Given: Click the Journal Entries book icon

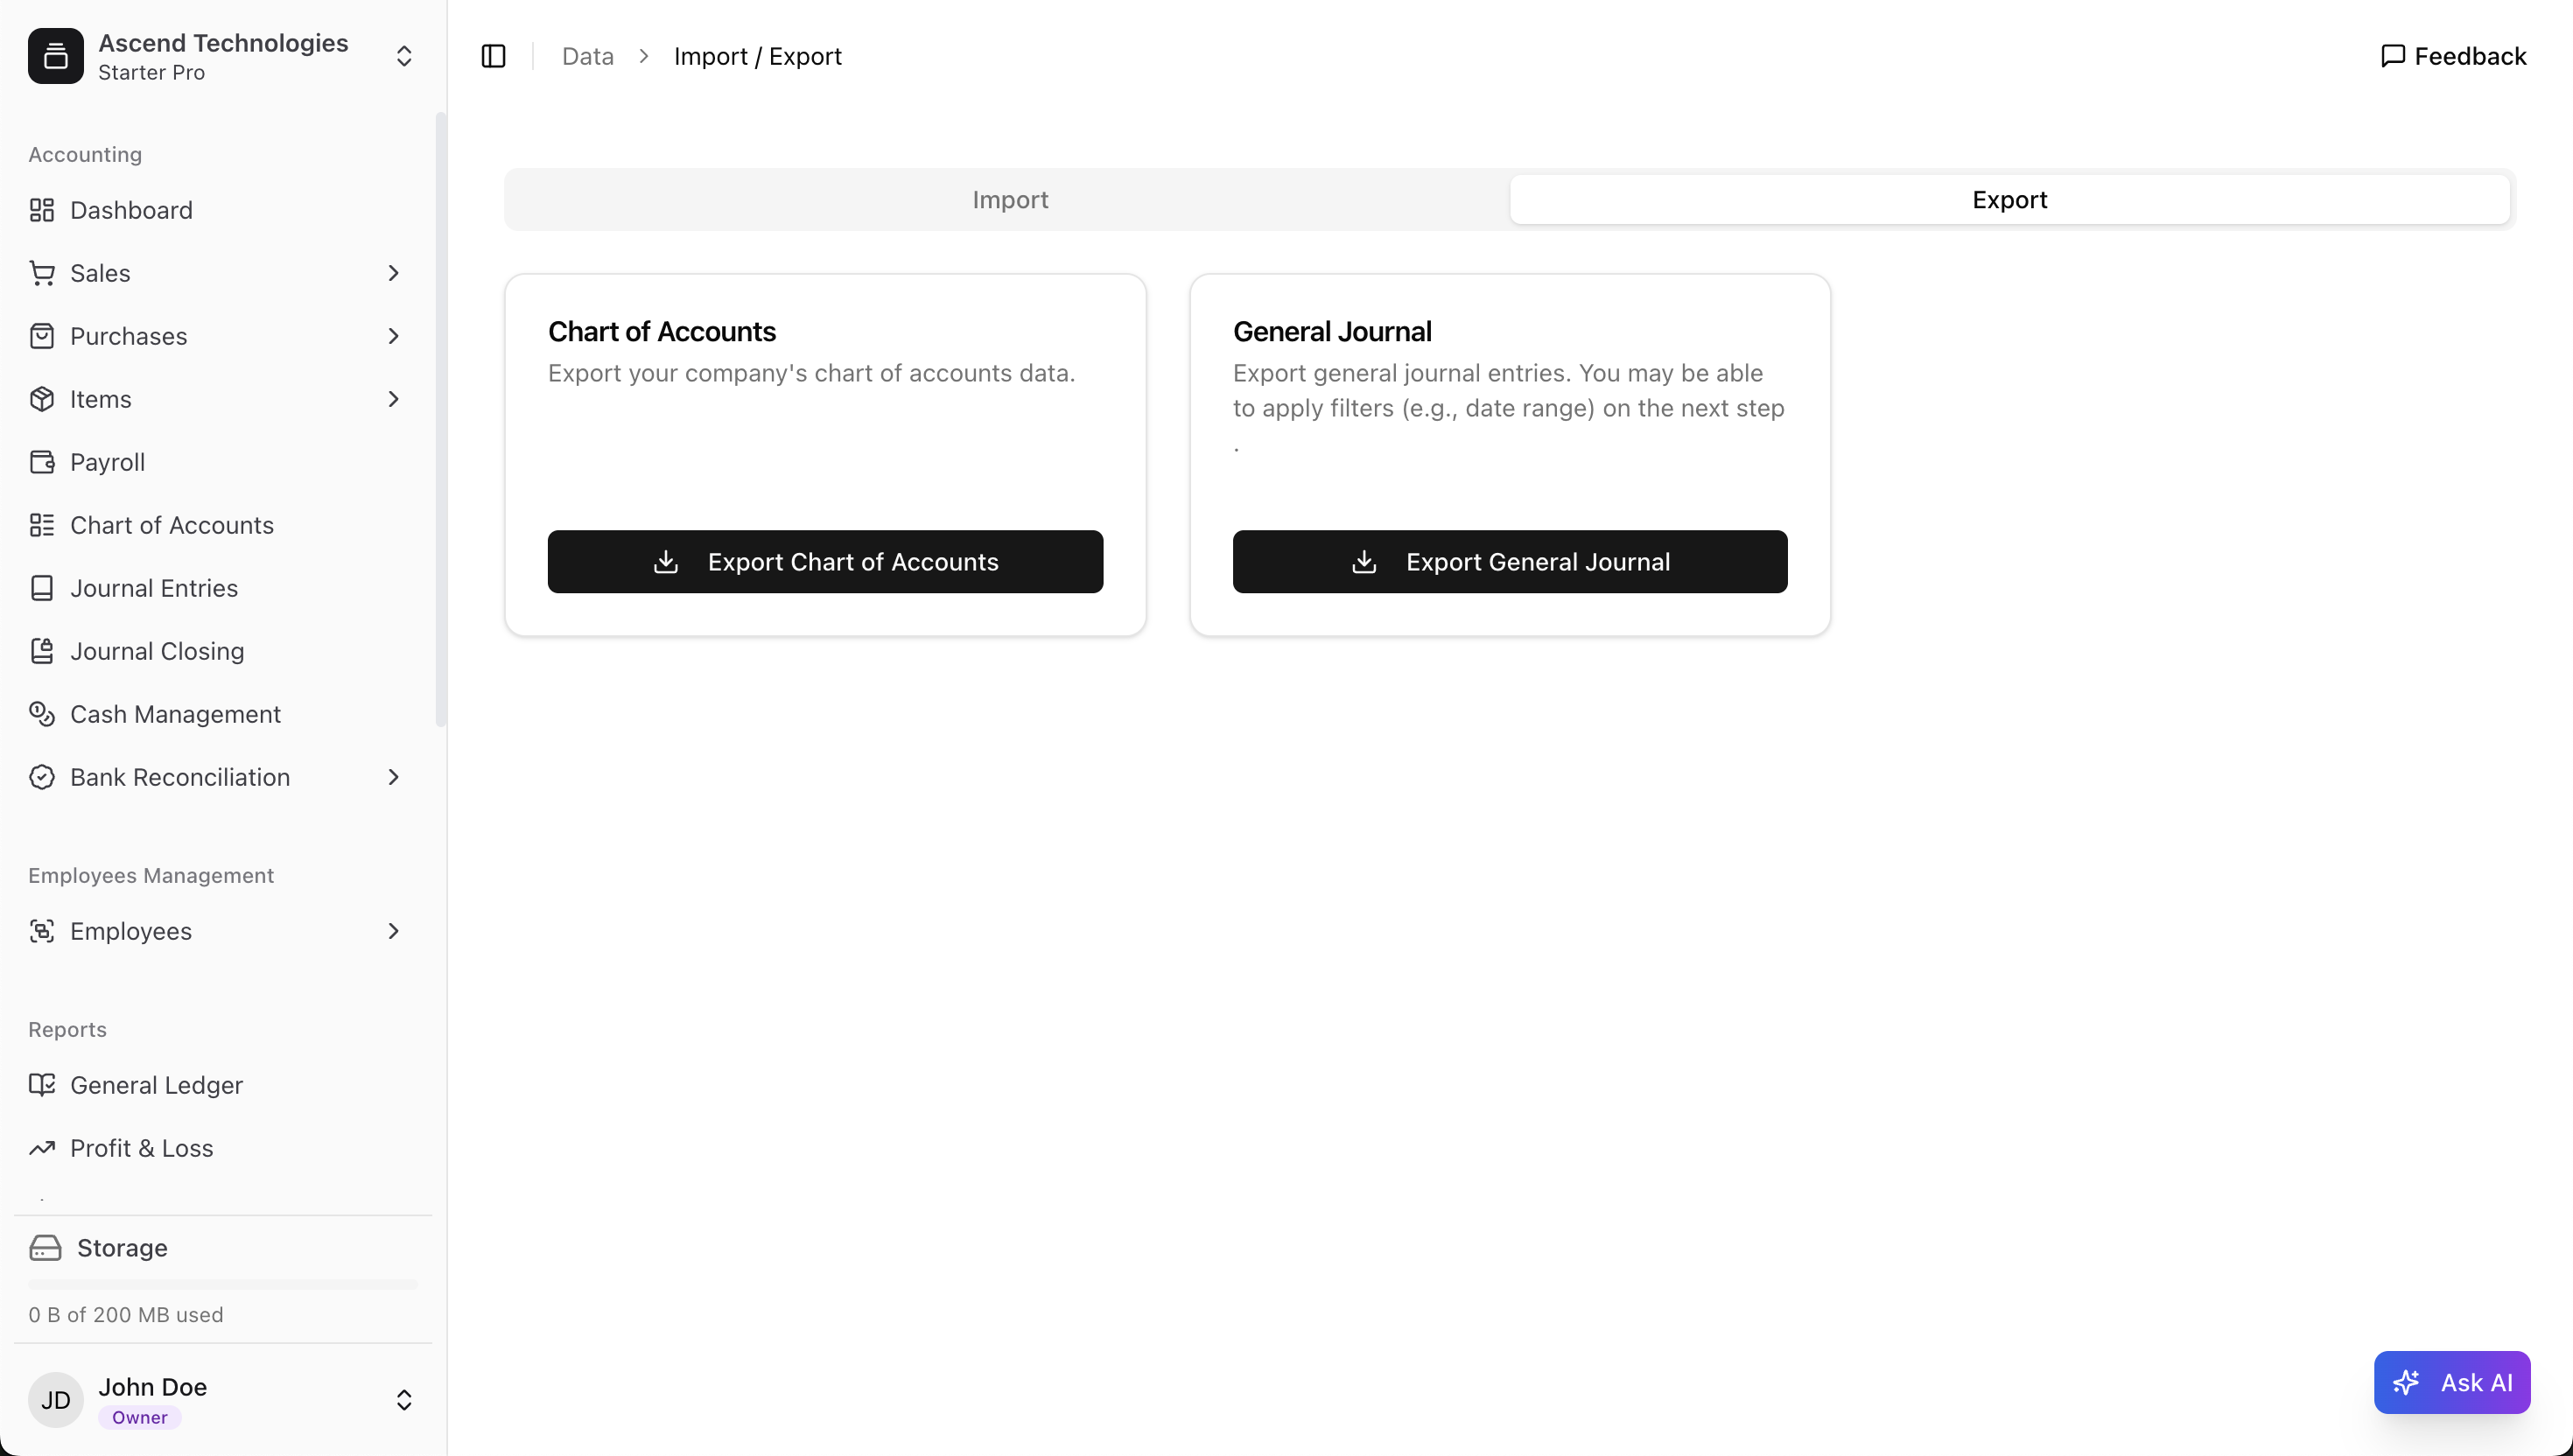Looking at the screenshot, I should 42,588.
